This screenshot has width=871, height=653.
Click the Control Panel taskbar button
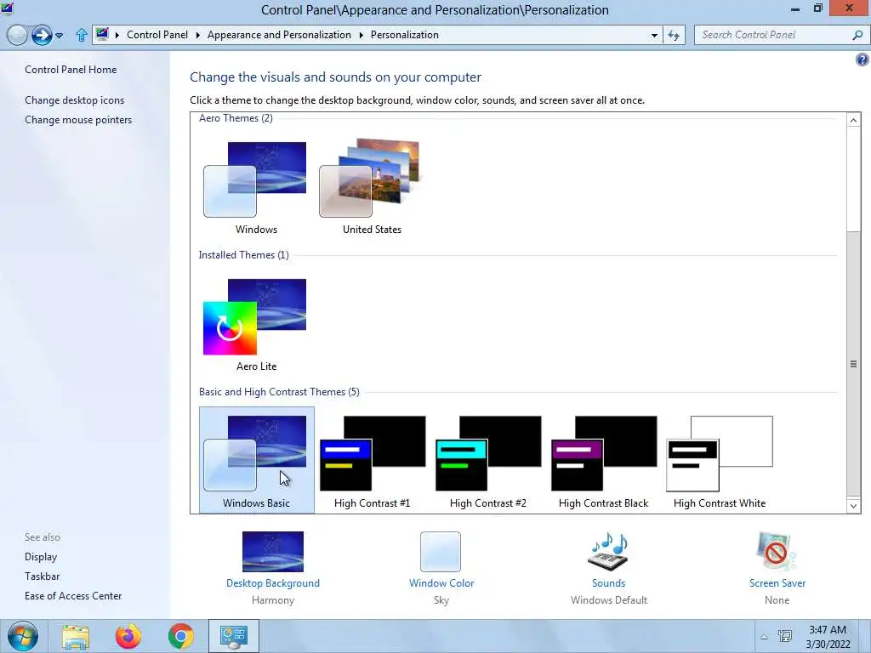(x=234, y=636)
